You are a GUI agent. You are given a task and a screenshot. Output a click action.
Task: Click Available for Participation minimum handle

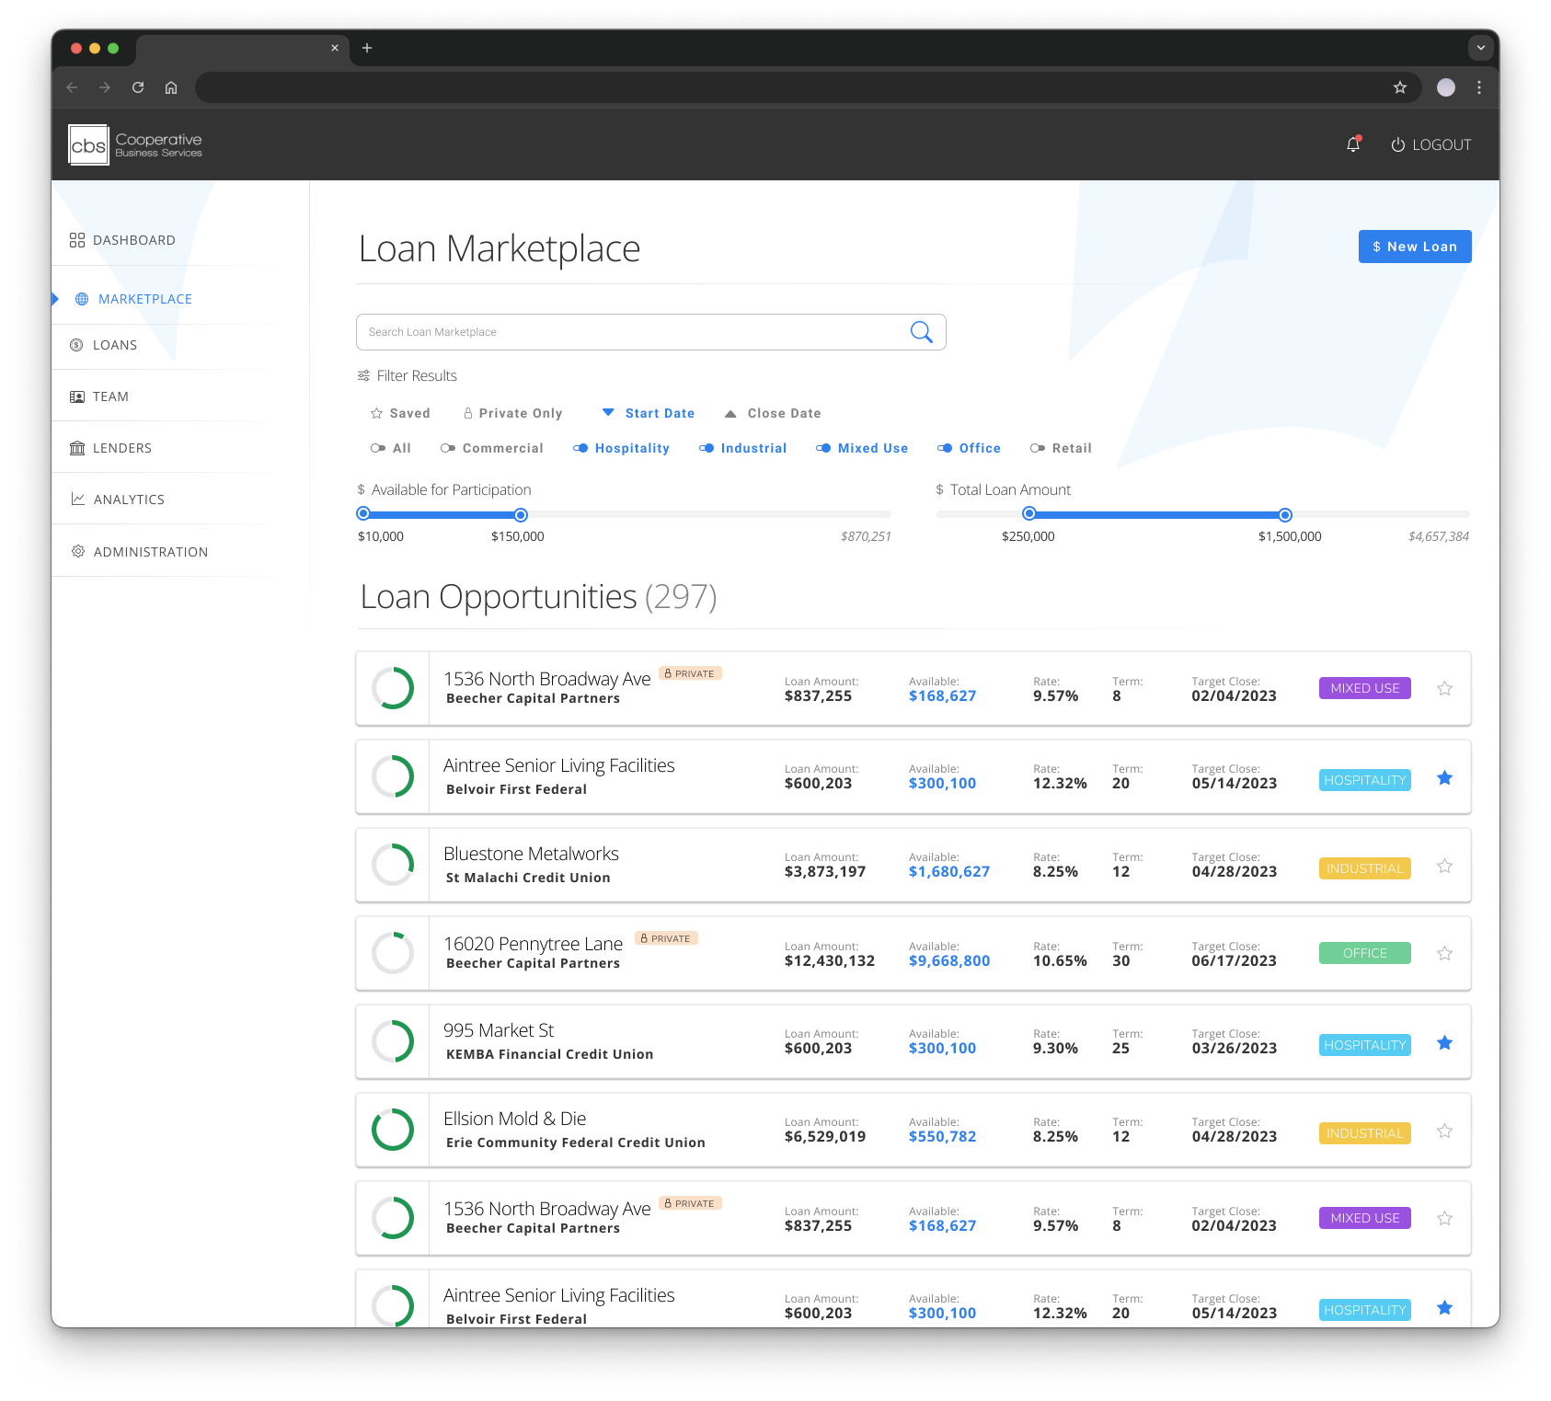tap(363, 514)
